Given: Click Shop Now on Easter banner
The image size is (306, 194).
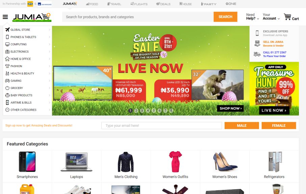Looking at the screenshot, I should point(230,108).
